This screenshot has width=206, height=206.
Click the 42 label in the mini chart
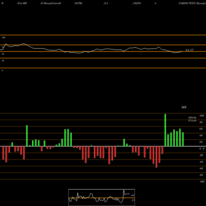133,195
